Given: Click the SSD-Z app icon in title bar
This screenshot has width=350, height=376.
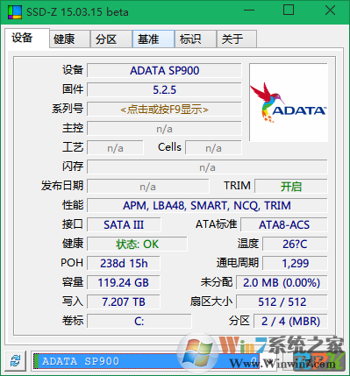Looking at the screenshot, I should click(x=15, y=11).
